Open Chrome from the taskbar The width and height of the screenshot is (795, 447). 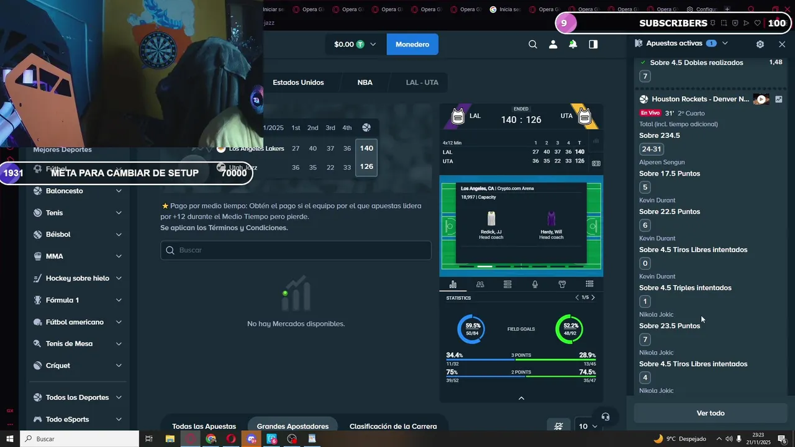pos(211,439)
